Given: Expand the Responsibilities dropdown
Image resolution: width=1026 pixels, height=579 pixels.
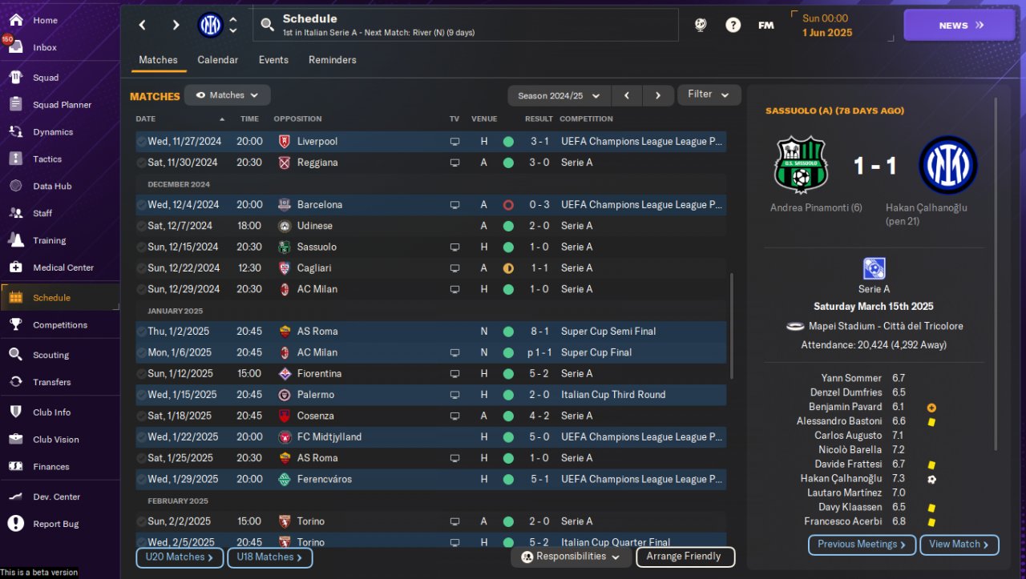Looking at the screenshot, I should (x=570, y=557).
